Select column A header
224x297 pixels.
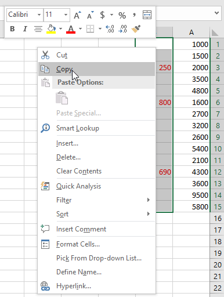click(x=192, y=32)
